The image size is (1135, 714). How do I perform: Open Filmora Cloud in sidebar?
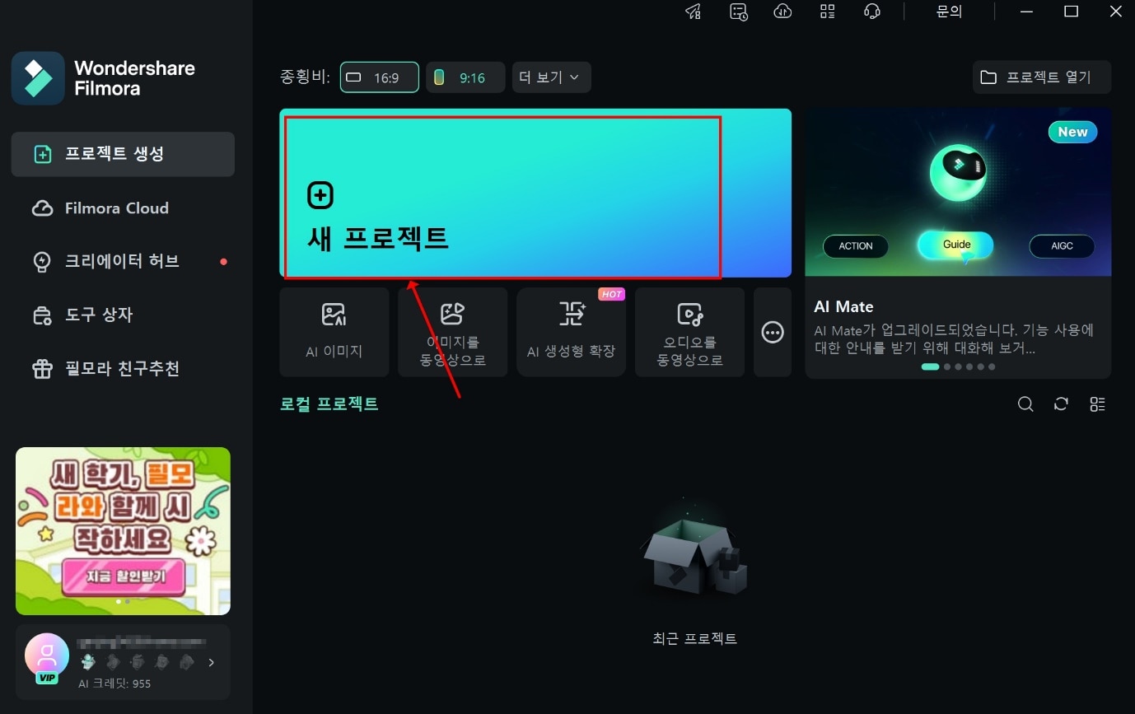123,208
